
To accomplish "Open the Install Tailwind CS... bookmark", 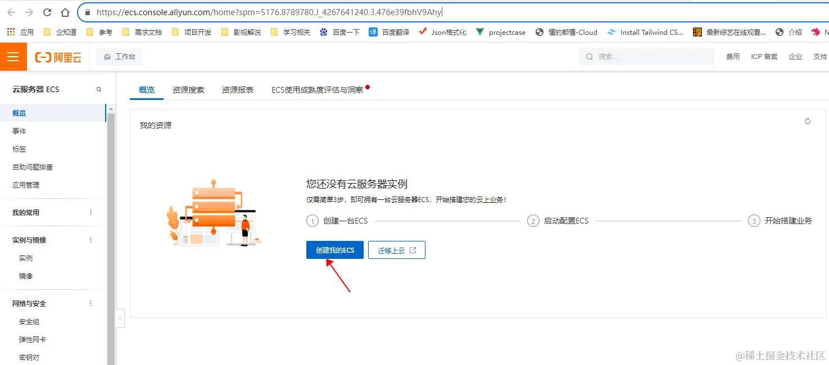I will [x=646, y=32].
